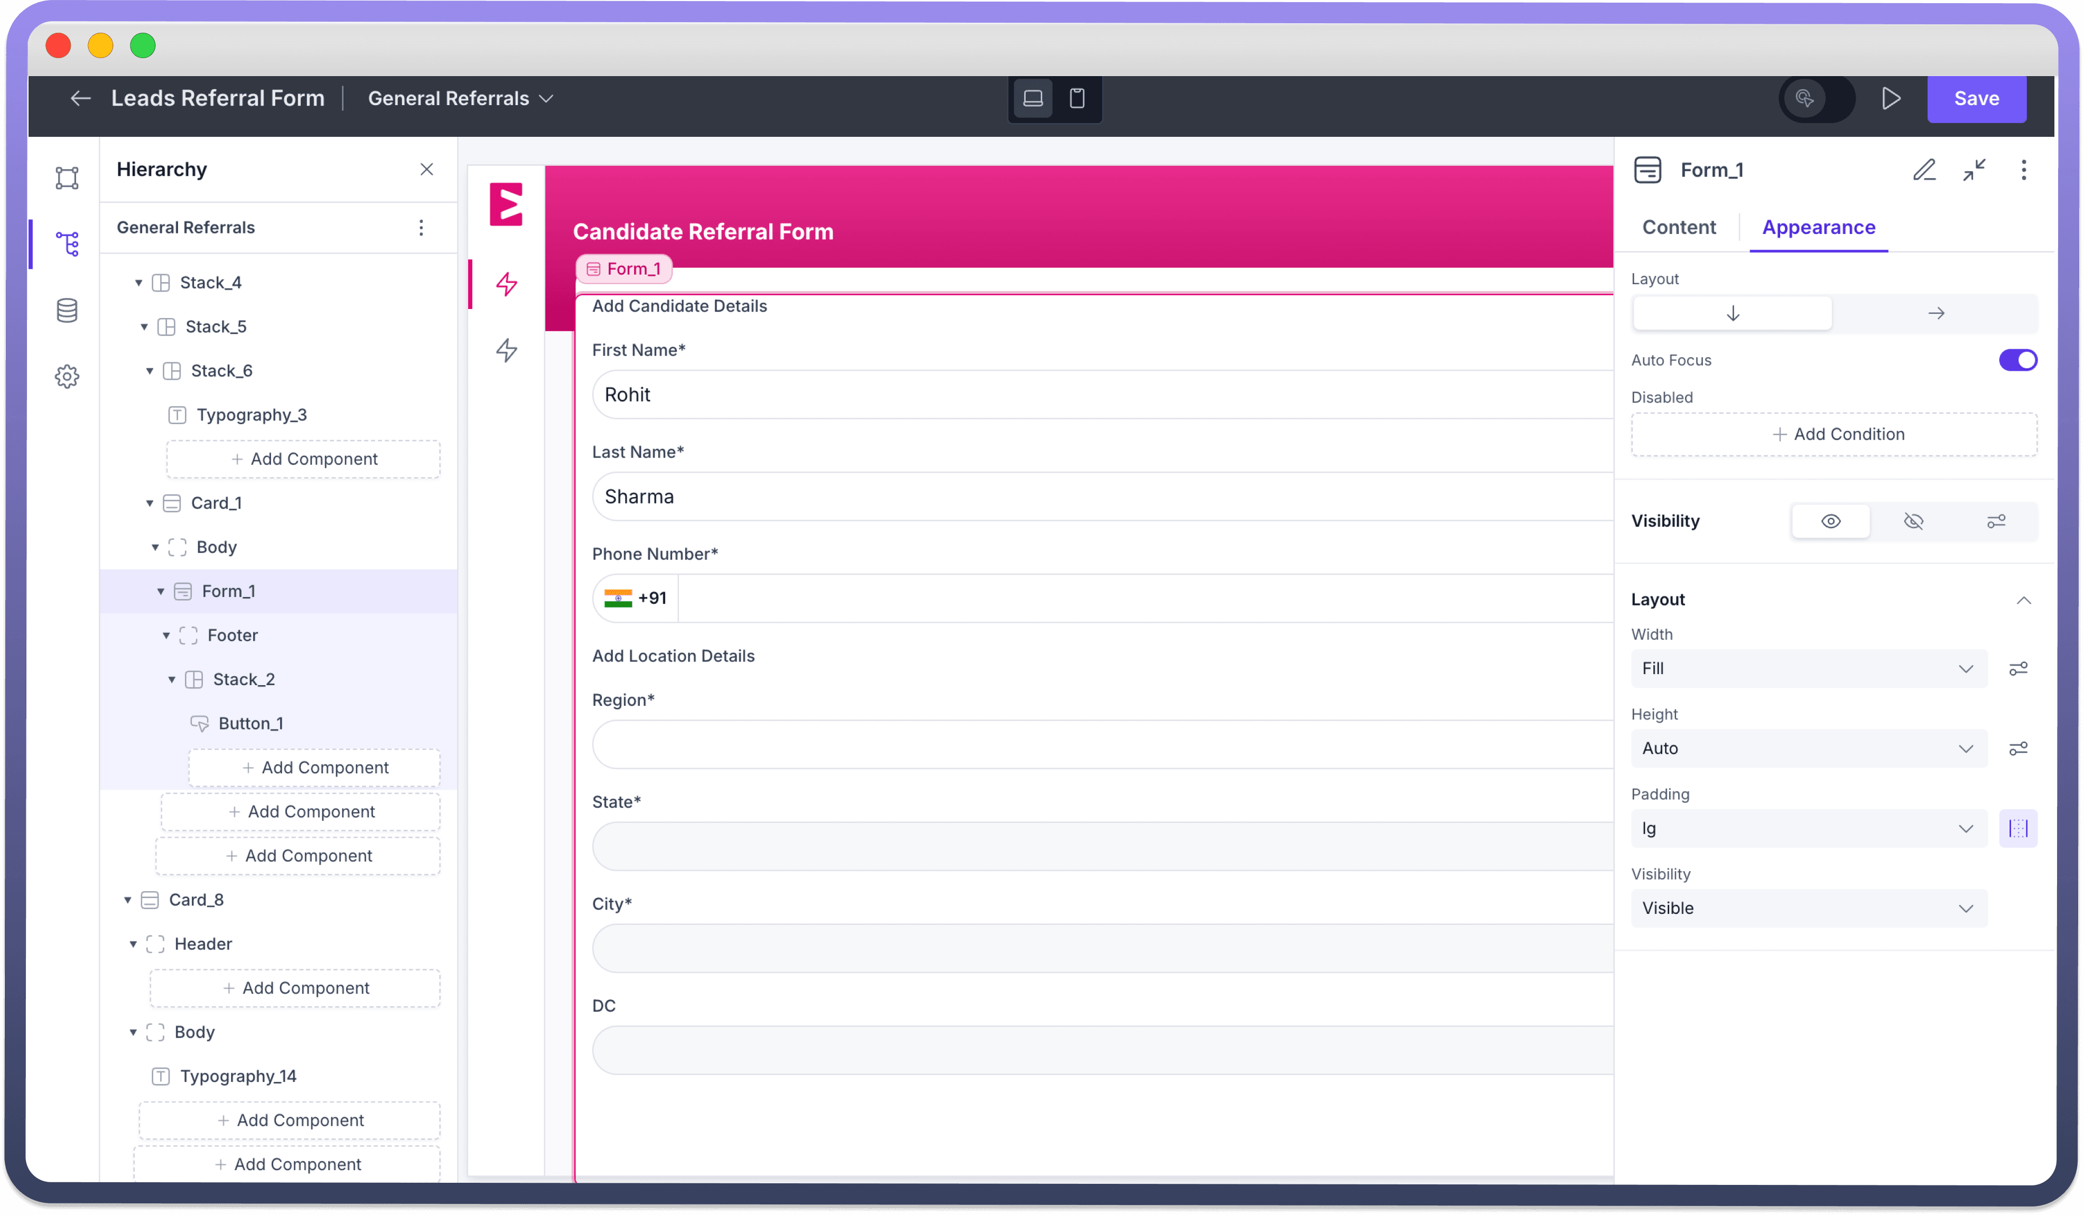Switch to mobile device preview
The height and width of the screenshot is (1215, 2084).
(1077, 98)
